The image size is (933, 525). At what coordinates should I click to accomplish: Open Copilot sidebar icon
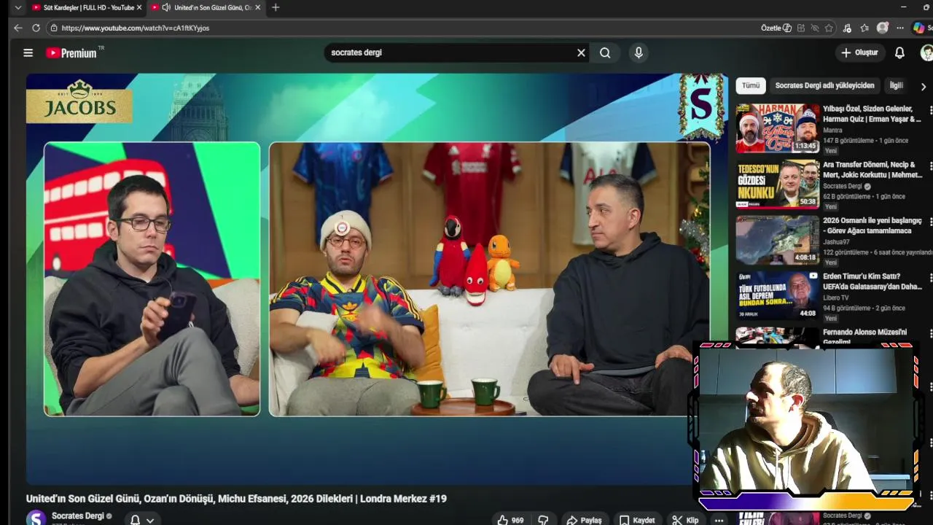919,28
